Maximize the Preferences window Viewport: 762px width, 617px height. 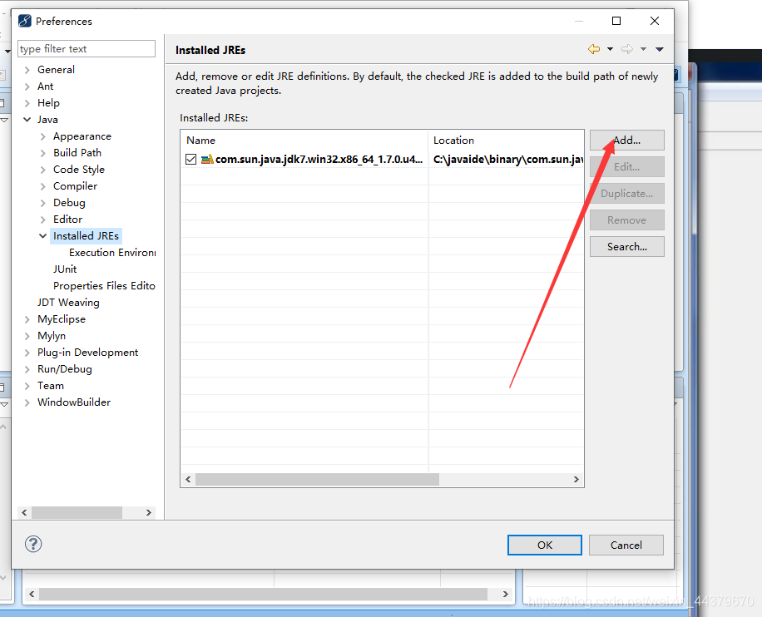[x=616, y=21]
